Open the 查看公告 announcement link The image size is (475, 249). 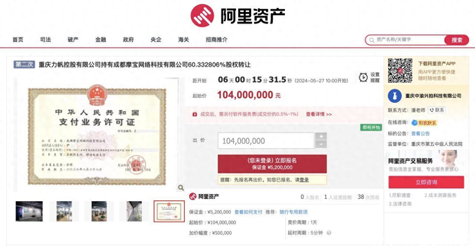[x=420, y=134]
